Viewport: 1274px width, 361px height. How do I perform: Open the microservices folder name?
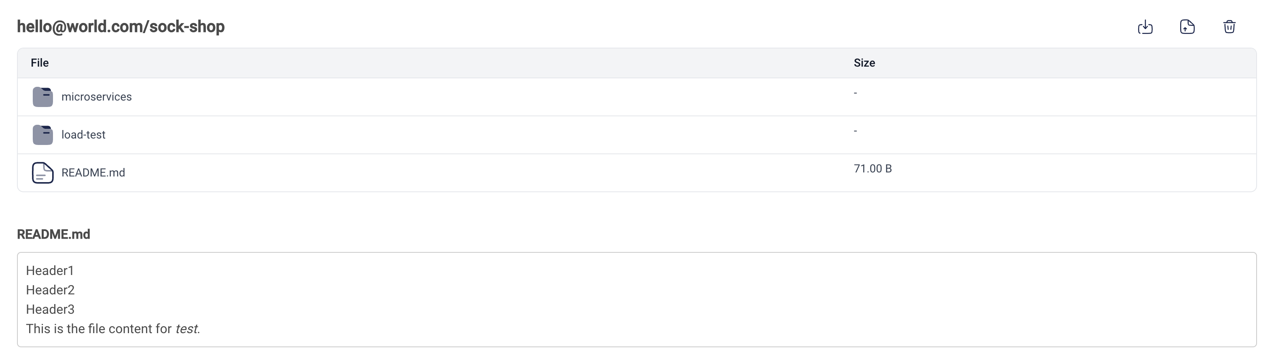[96, 97]
